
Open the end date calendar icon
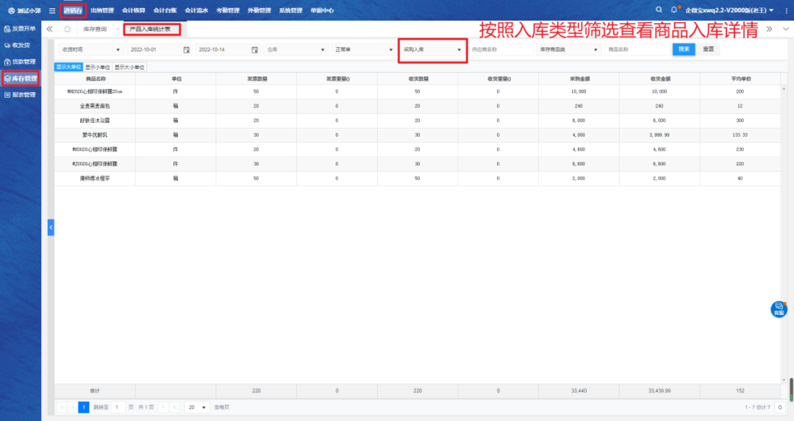[x=254, y=49]
